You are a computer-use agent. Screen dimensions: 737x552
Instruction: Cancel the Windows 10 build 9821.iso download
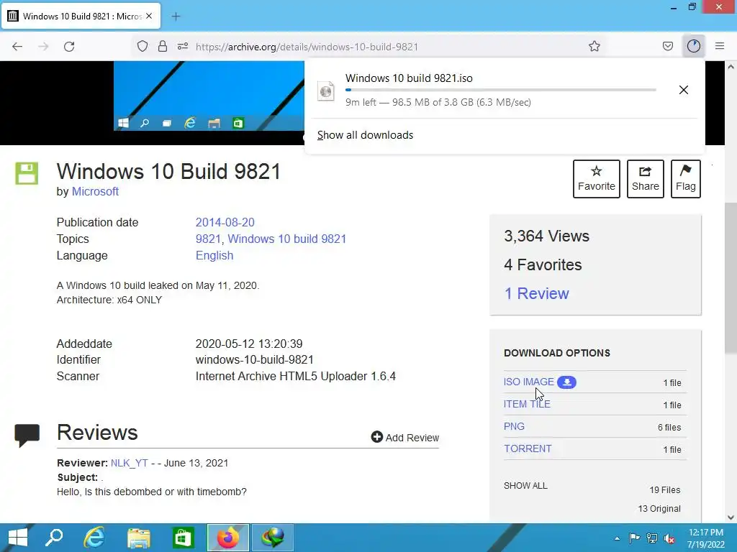(684, 90)
